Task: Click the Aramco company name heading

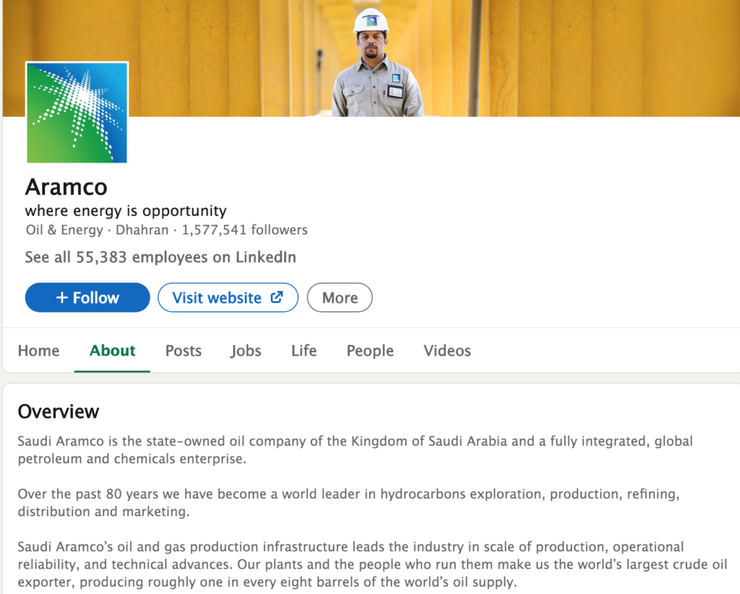Action: 66,187
